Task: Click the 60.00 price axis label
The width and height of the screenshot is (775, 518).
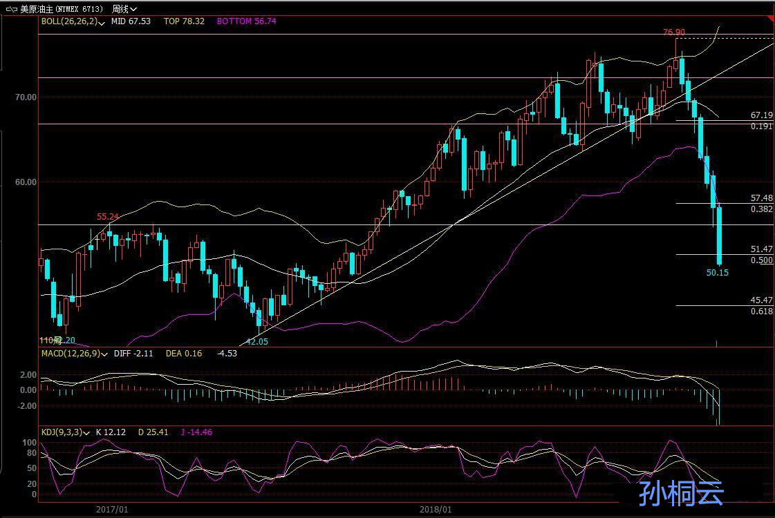Action: click(x=26, y=182)
